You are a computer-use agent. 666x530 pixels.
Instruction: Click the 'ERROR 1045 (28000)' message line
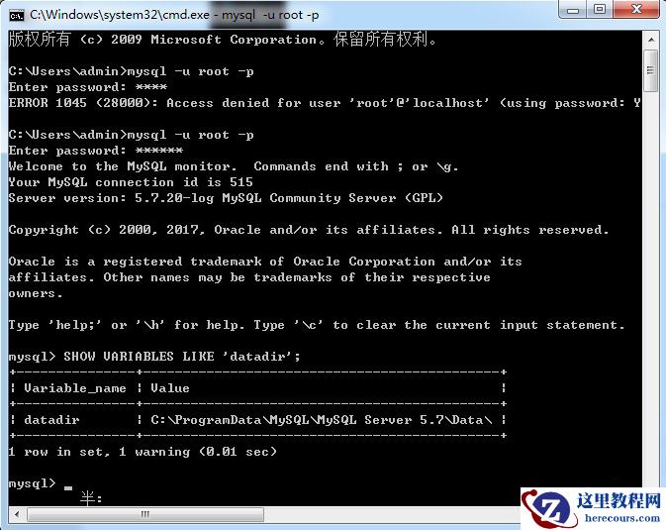tap(325, 103)
